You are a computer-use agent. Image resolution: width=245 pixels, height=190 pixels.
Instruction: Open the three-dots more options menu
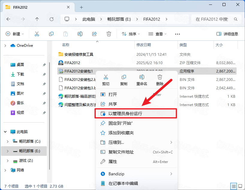(178, 34)
